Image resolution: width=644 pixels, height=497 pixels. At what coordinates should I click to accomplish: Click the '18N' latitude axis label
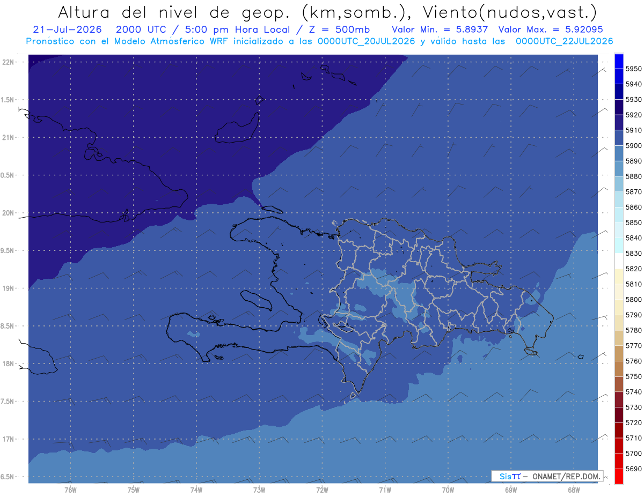pyautogui.click(x=8, y=364)
